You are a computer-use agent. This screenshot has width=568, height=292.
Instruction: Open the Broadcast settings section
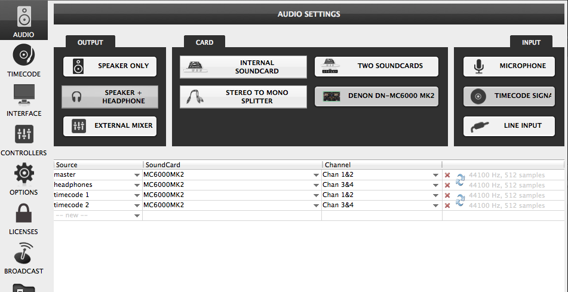(x=24, y=258)
